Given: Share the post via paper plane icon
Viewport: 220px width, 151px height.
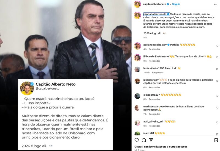Looking at the screenshot, I should (x=151, y=140).
